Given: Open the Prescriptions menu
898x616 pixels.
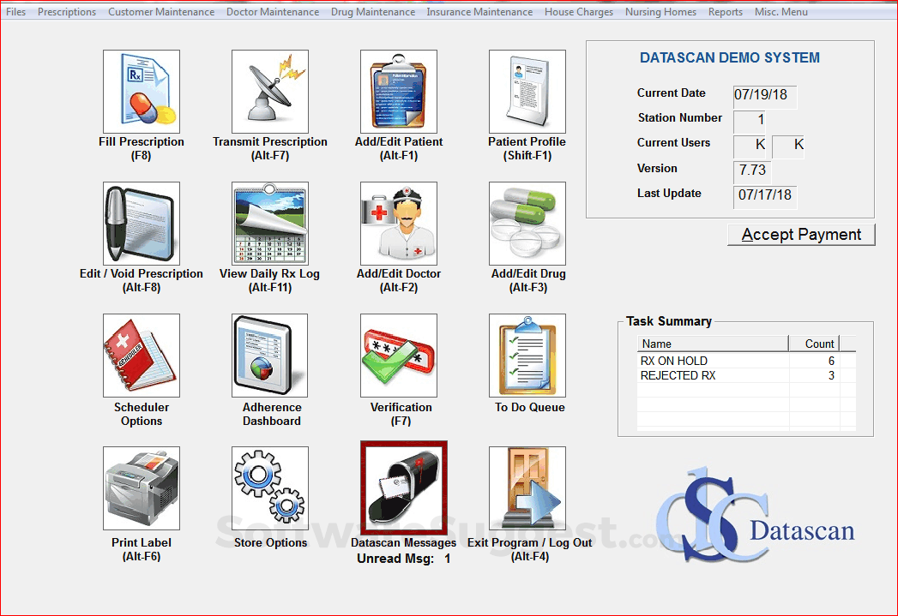Looking at the screenshot, I should pyautogui.click(x=67, y=11).
